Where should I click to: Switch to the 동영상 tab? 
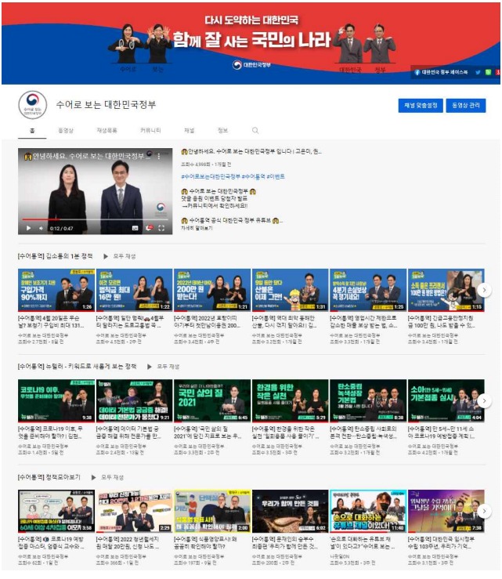point(66,130)
